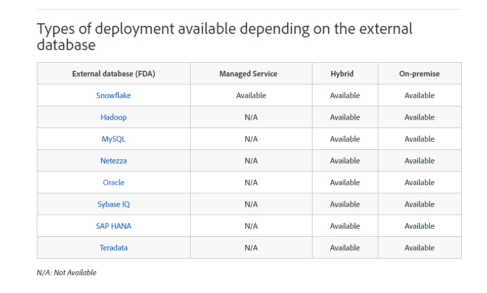The width and height of the screenshot is (487, 293).
Task: Open the SAP HANA database link
Action: coord(113,226)
